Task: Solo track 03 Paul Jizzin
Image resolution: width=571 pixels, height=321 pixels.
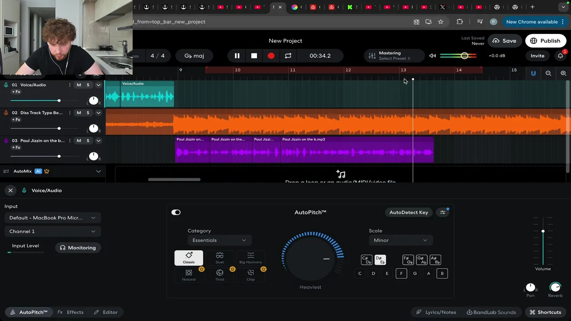Action: pos(88,140)
